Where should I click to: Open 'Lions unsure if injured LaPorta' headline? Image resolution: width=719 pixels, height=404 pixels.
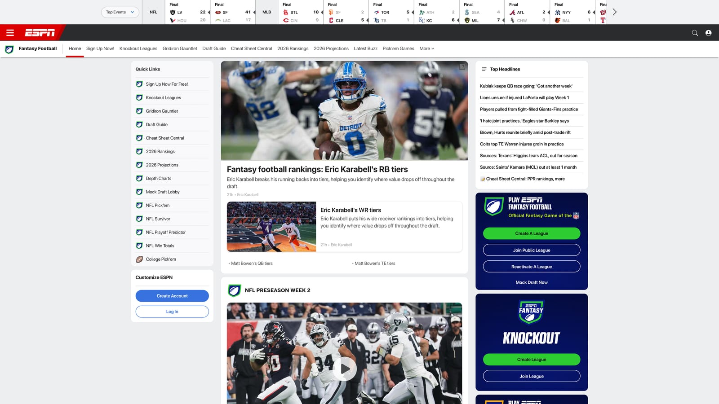(x=524, y=98)
